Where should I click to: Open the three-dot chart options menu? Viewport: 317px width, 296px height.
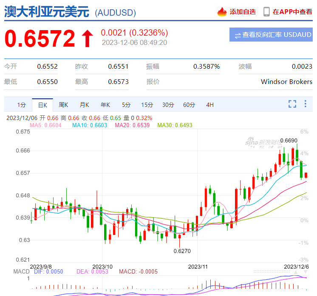pyautogui.click(x=305, y=104)
